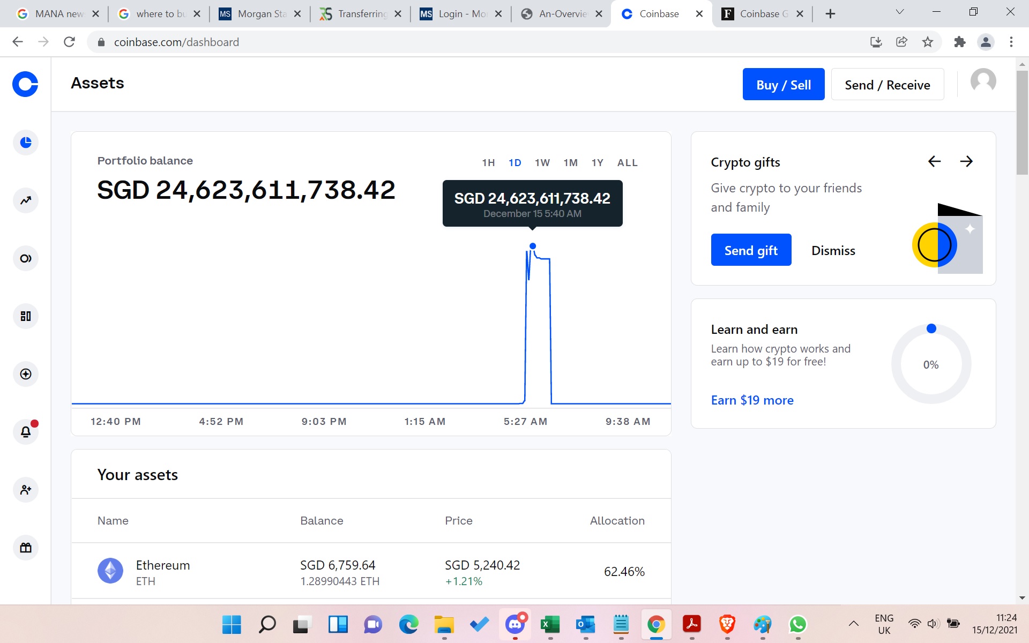The width and height of the screenshot is (1029, 643).
Task: Open the Chrome customize menu
Action: pos(1011,42)
